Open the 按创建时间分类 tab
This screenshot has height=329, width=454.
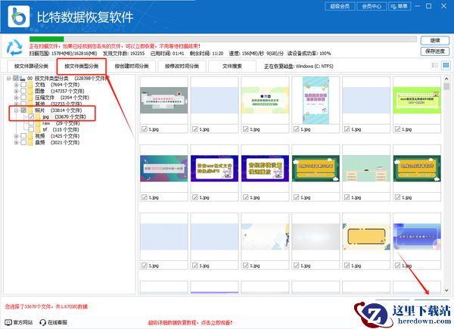pos(132,66)
